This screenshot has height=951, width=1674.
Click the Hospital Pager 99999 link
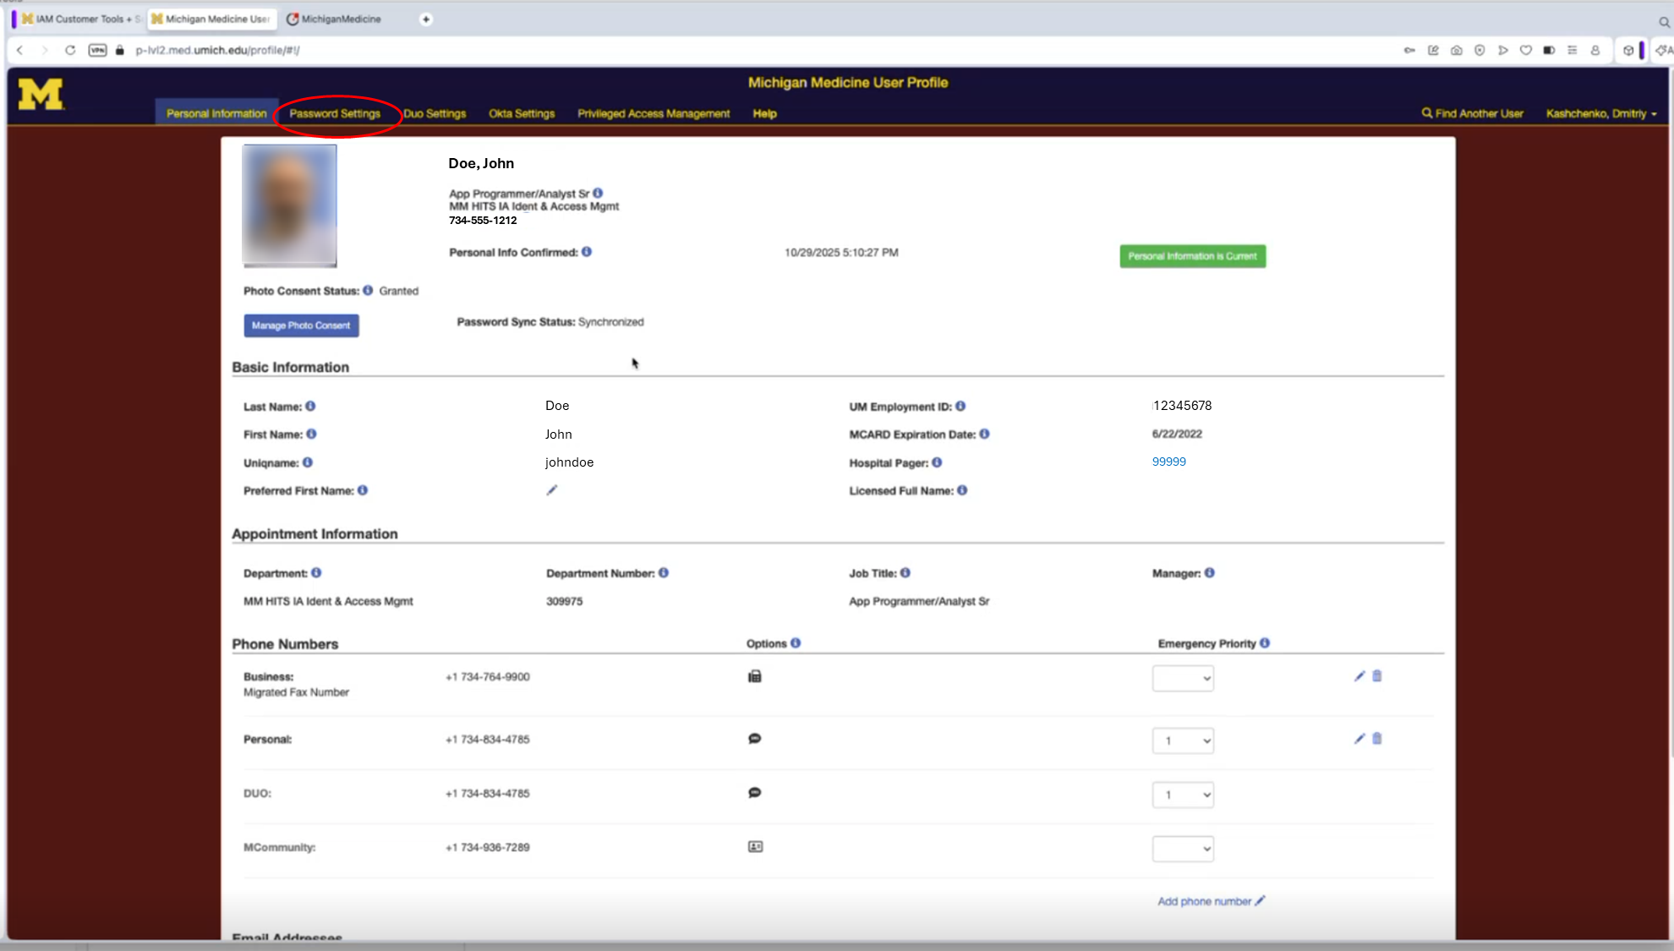1168,462
